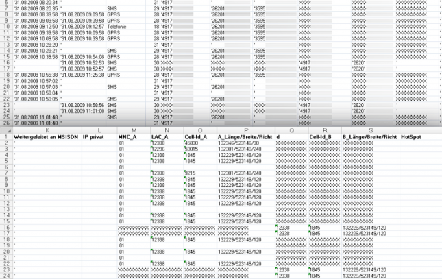
Task: Select the cell with value 39015
Action: [192, 149]
